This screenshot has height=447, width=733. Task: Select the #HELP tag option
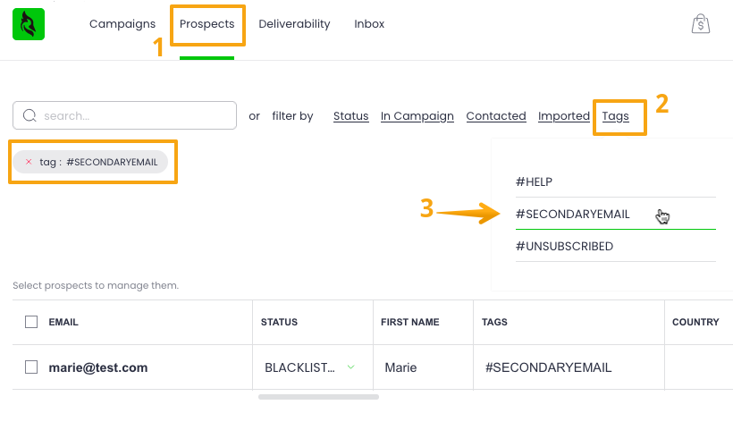pyautogui.click(x=535, y=181)
